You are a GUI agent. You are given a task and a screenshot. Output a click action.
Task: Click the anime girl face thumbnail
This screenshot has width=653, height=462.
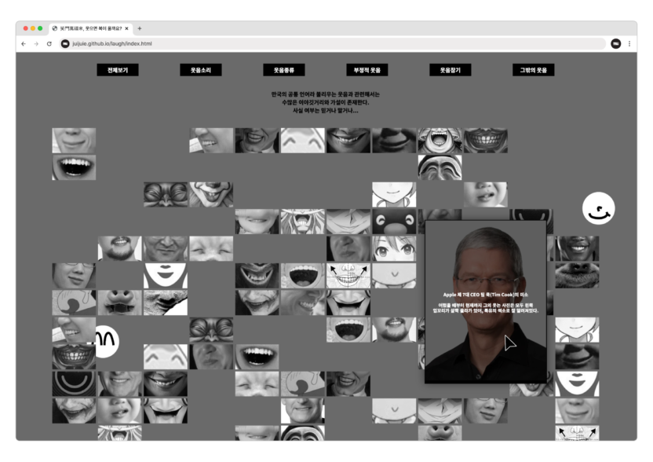(x=394, y=248)
